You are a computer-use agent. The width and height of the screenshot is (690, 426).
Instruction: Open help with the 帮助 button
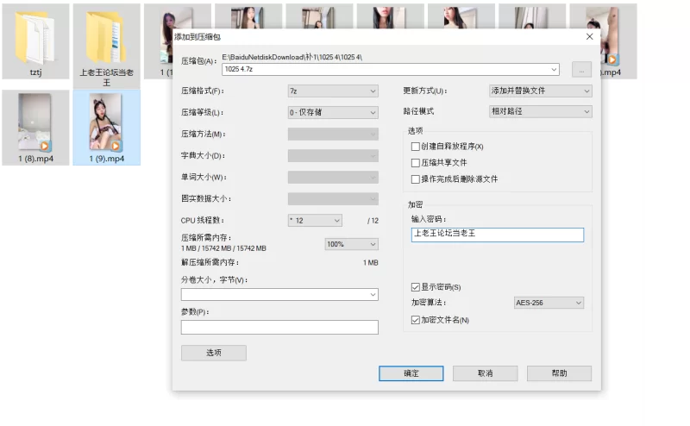click(559, 373)
